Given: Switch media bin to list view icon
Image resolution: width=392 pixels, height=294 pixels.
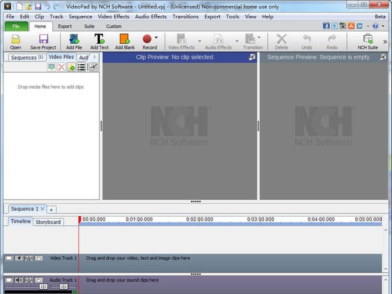Looking at the screenshot, I should [81, 67].
